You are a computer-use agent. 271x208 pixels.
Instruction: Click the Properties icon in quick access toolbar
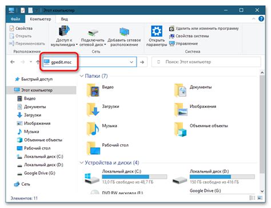[23, 10]
